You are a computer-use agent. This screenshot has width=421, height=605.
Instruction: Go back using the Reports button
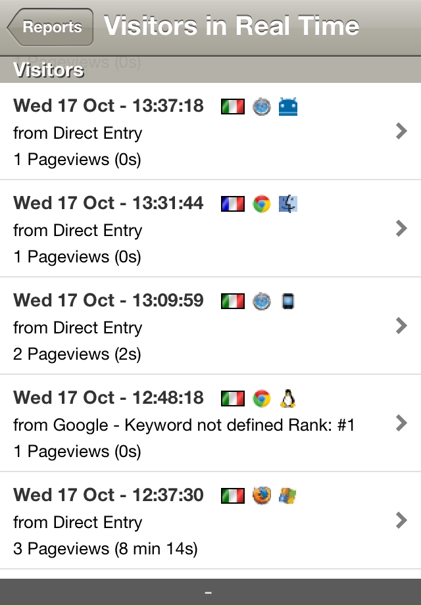50,27
